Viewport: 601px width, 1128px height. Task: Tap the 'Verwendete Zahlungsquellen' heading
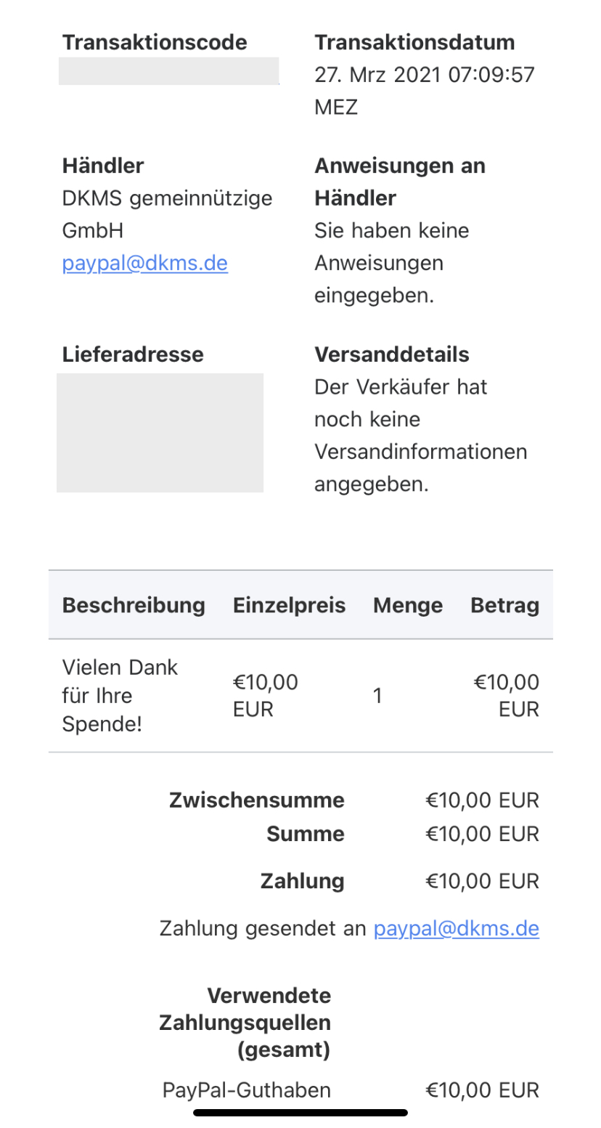245,1023
